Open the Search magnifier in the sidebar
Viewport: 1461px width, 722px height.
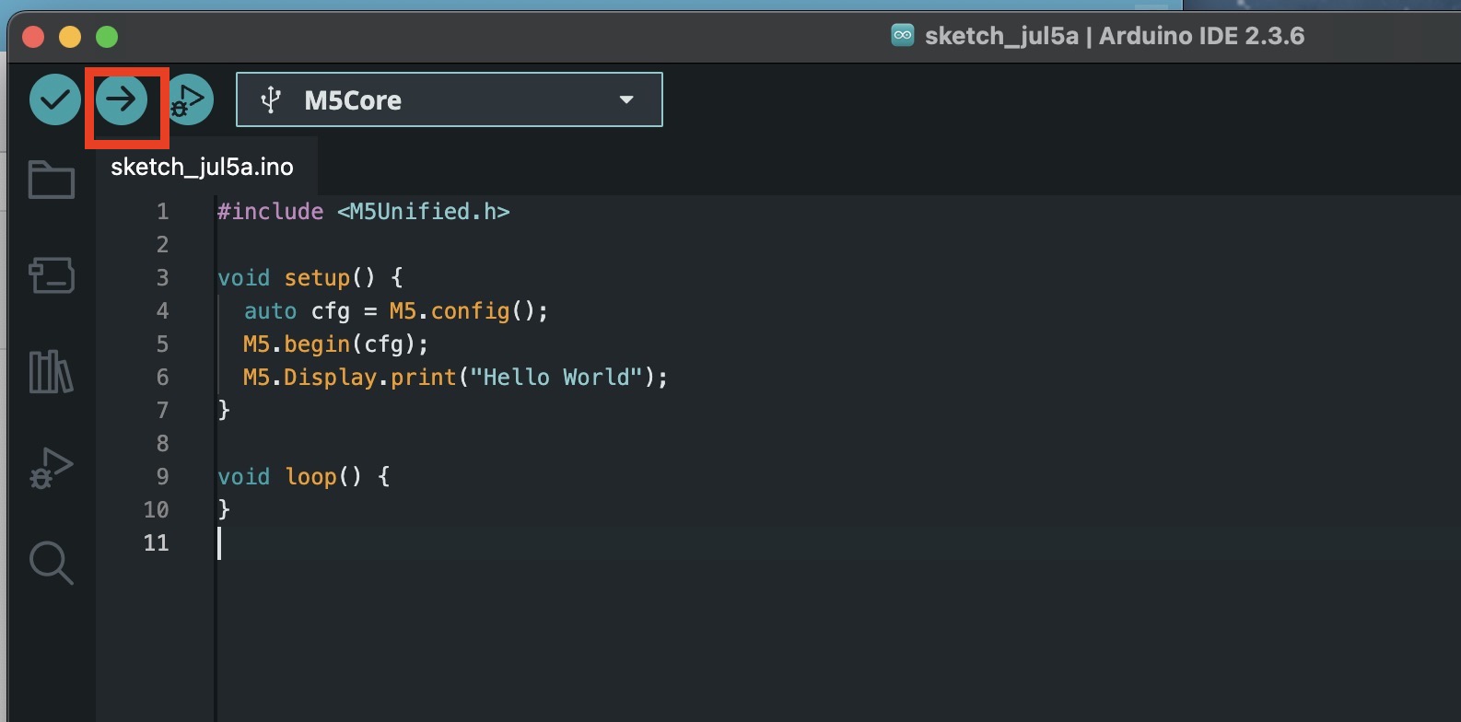click(52, 563)
